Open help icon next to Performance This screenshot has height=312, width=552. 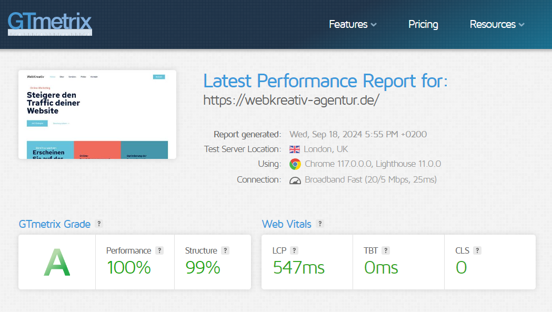159,250
